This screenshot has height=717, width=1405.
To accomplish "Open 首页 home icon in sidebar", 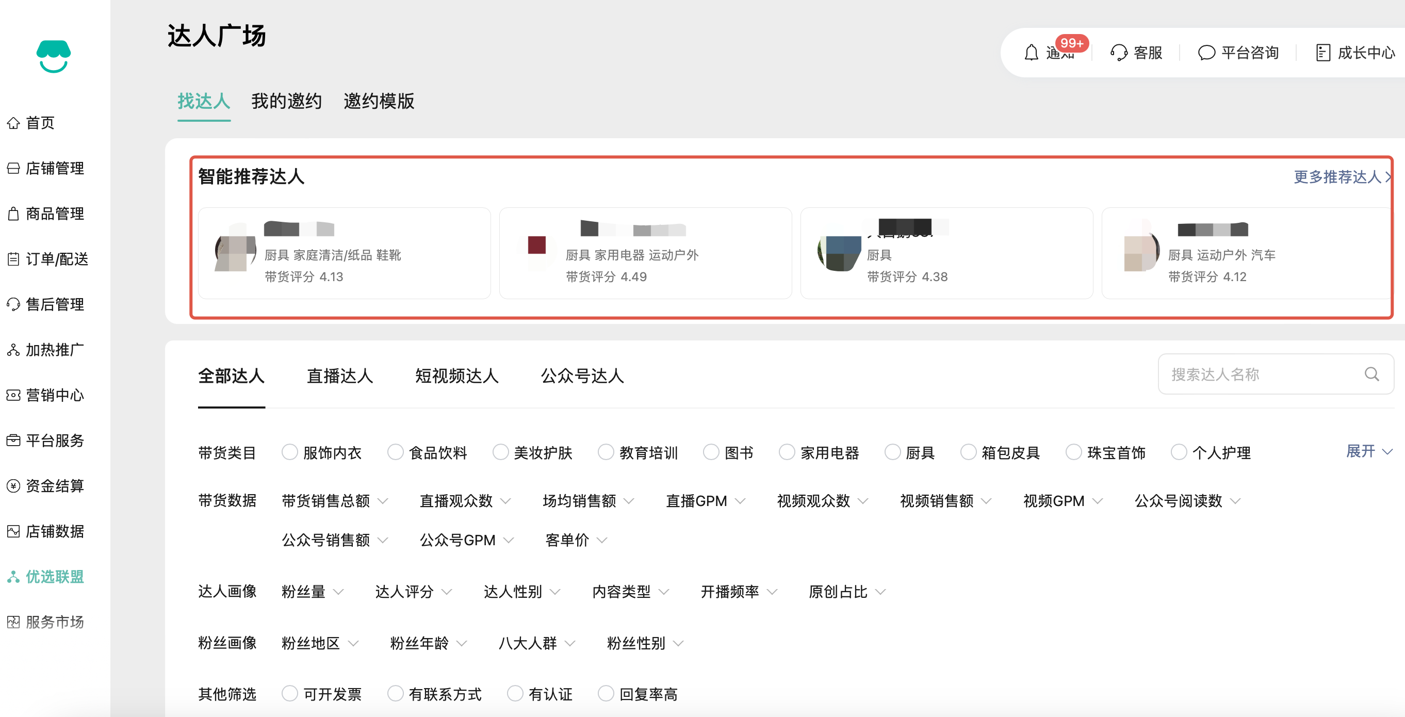I will pyautogui.click(x=13, y=123).
